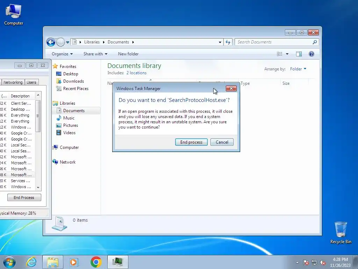Sort by Description column in Task Manager

coord(22,96)
